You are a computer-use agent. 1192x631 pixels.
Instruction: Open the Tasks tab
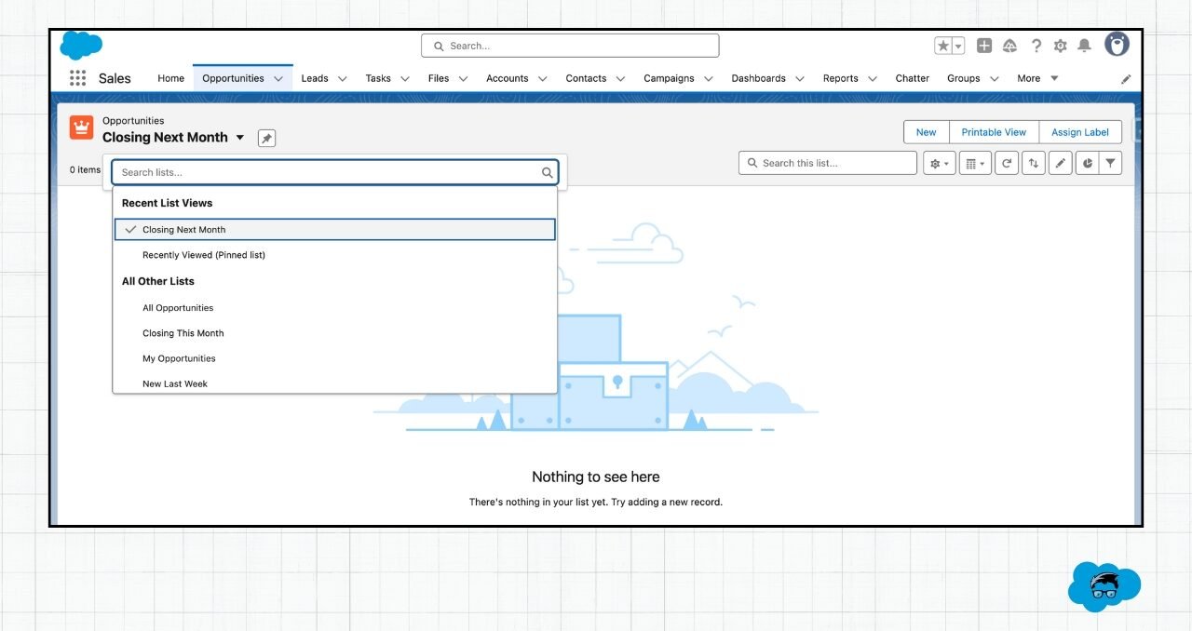[378, 78]
